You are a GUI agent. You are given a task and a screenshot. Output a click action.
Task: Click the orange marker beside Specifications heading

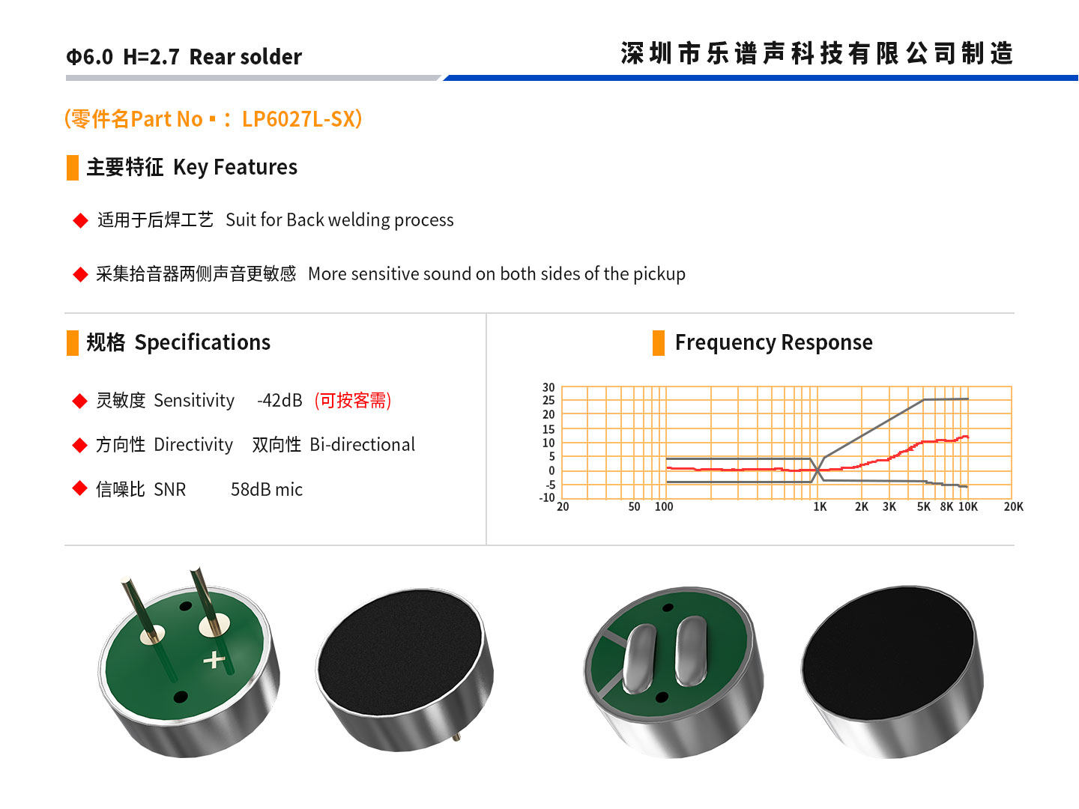[x=73, y=343]
